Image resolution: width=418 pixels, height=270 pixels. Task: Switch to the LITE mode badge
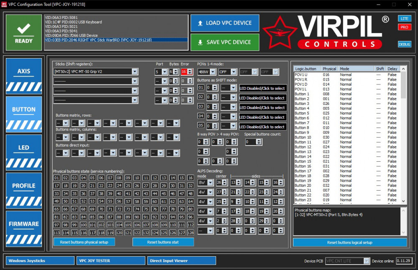[x=404, y=19]
